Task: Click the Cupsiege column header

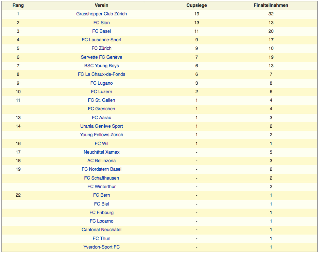Action: [197, 5]
